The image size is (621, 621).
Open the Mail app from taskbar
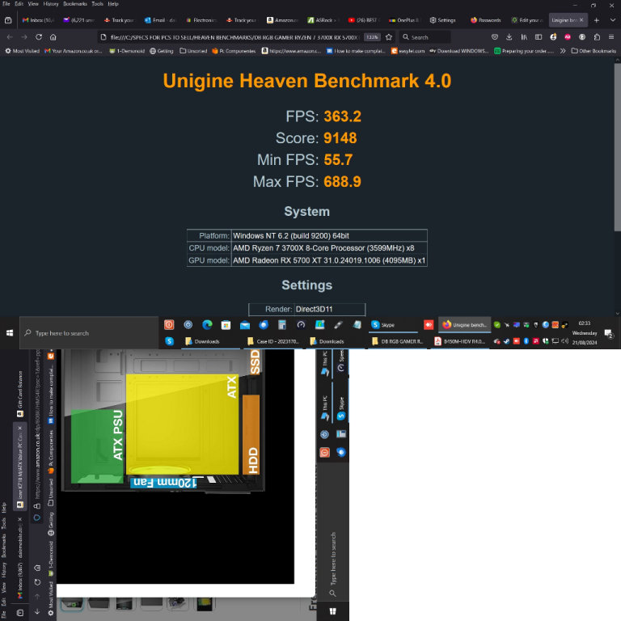[x=245, y=325]
